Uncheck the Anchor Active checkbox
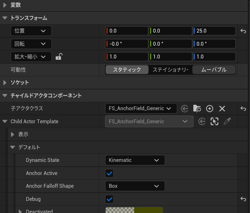 [109, 173]
